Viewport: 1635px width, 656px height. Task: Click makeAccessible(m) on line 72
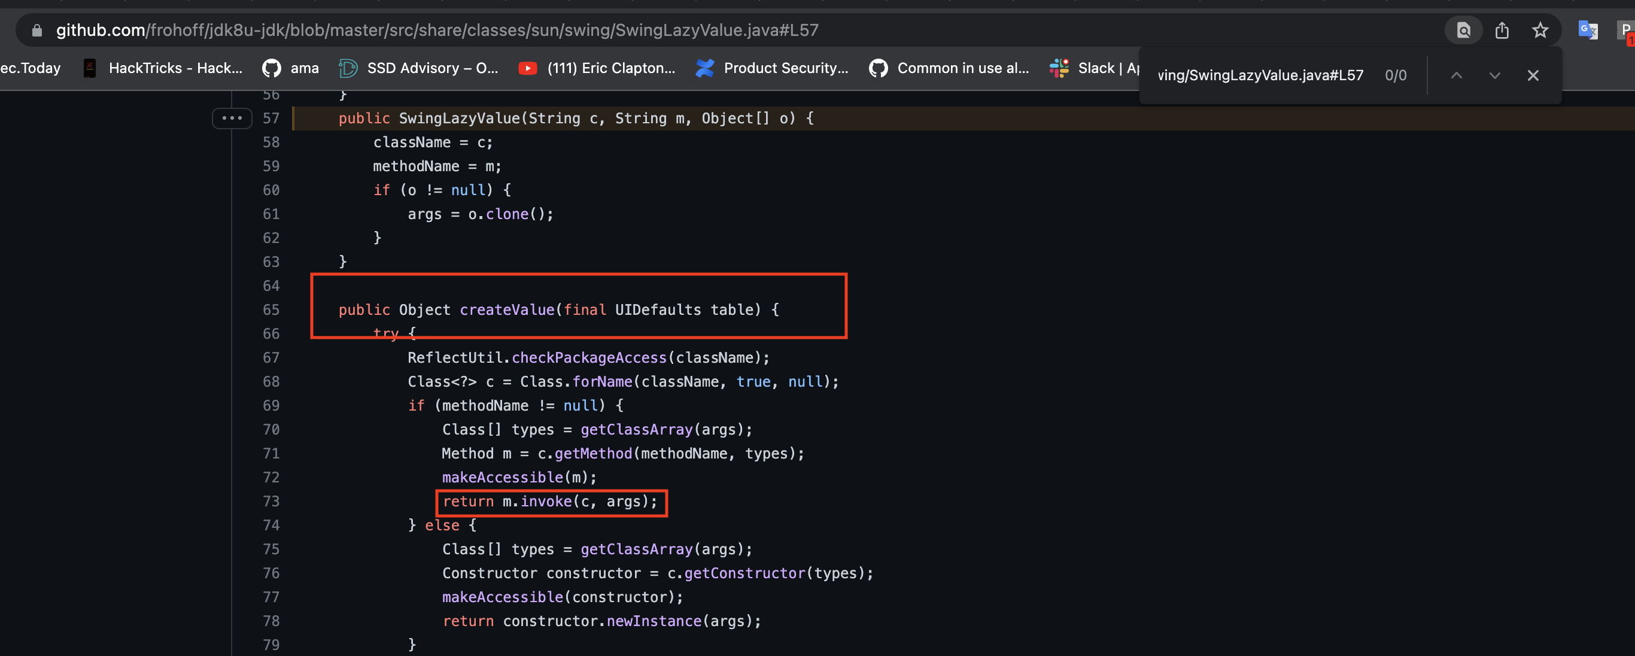pyautogui.click(x=520, y=478)
